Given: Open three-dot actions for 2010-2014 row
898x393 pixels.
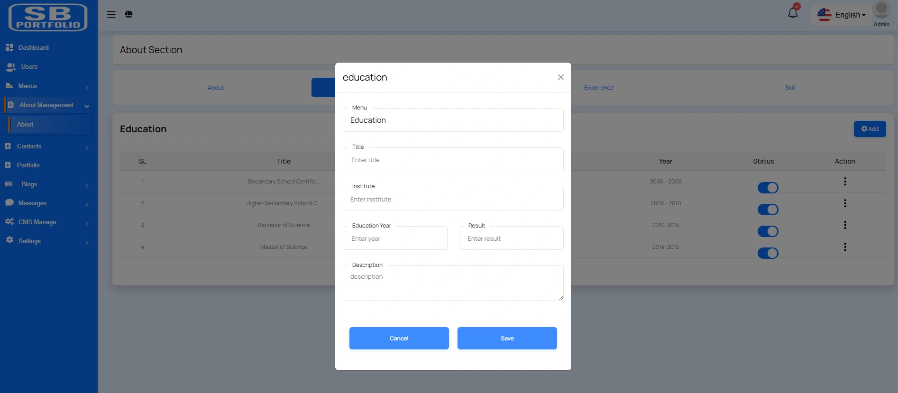Looking at the screenshot, I should pyautogui.click(x=845, y=225).
